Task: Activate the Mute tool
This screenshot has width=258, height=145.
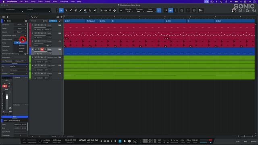Action: point(85,10)
